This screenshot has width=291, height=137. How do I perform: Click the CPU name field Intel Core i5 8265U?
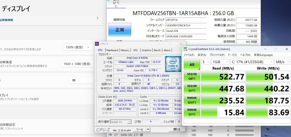(x=137, y=58)
